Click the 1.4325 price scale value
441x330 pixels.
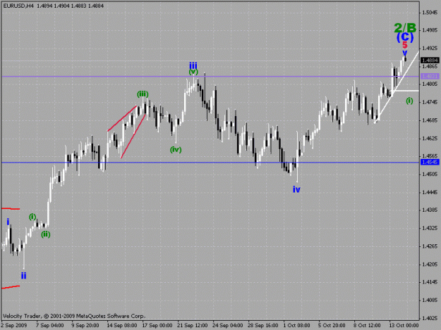click(430, 228)
